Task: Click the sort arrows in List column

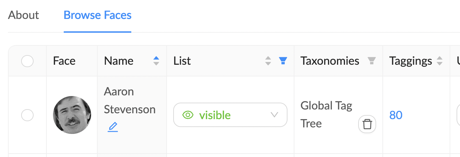Action: tap(268, 61)
